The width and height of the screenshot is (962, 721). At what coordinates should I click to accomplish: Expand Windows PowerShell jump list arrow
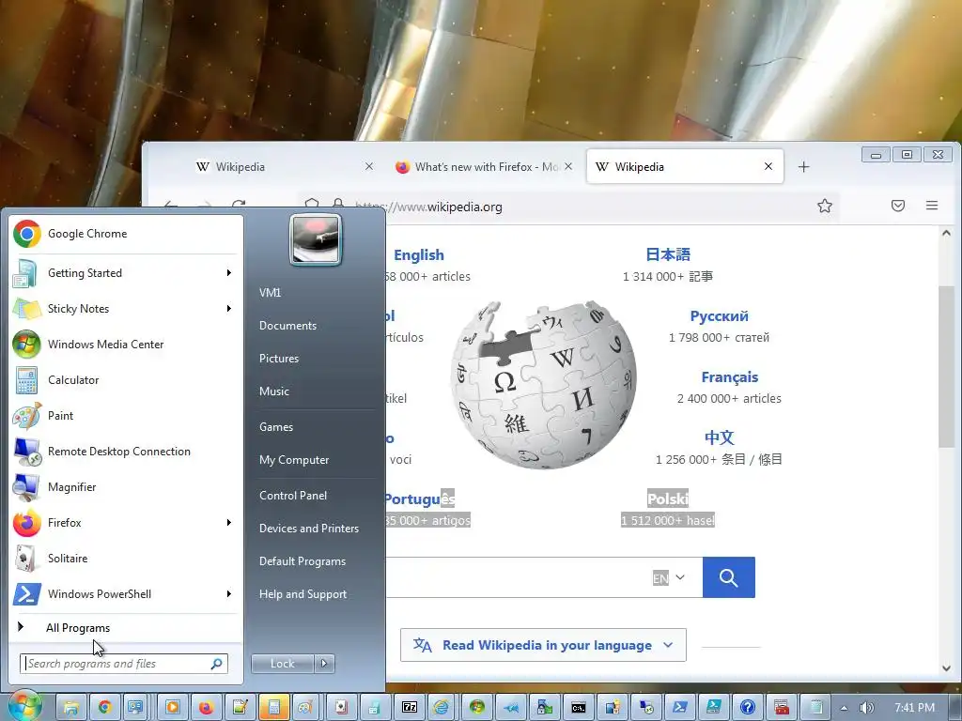point(229,593)
